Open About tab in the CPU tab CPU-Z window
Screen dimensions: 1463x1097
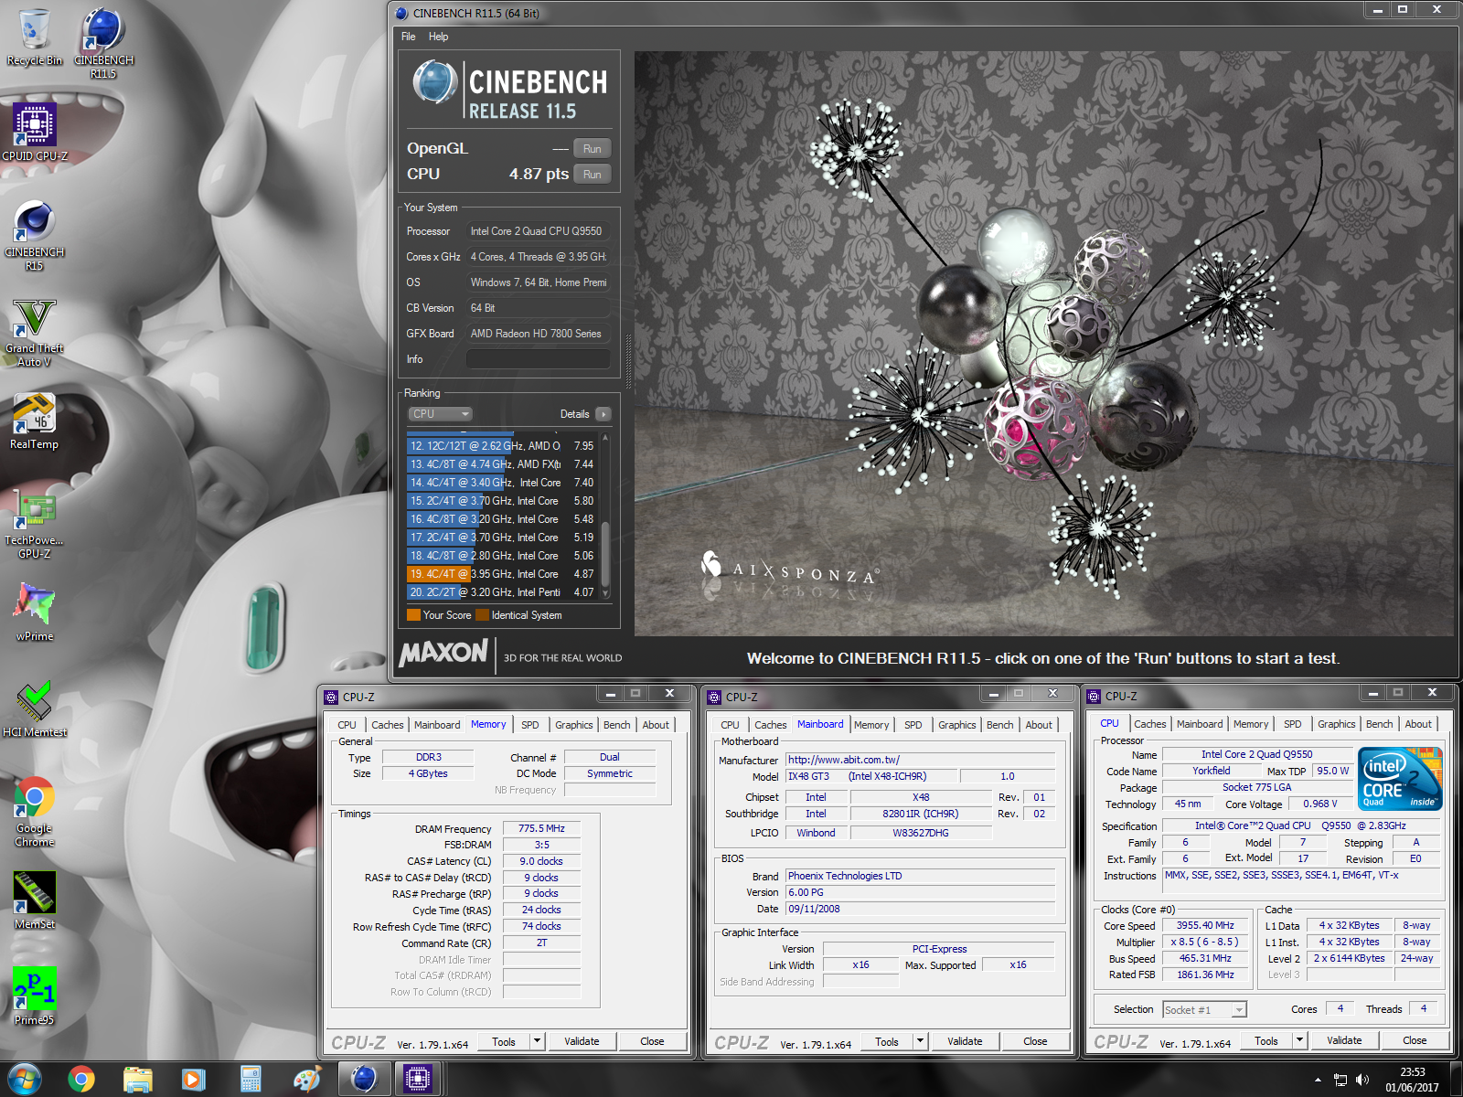point(1418,724)
